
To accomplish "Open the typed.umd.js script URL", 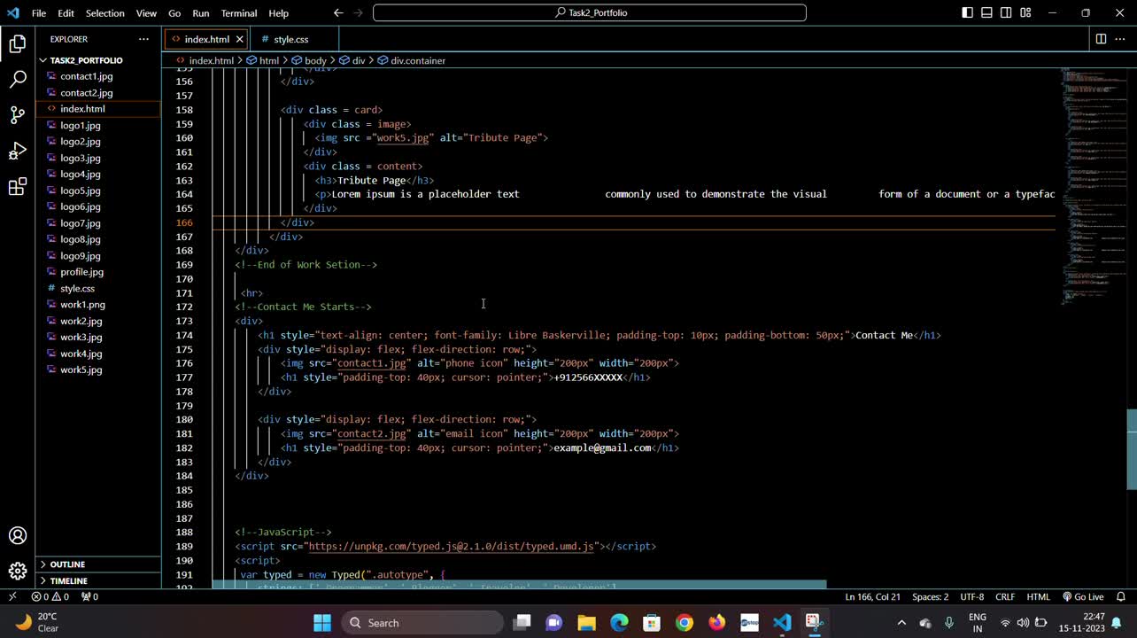I will coord(451,546).
